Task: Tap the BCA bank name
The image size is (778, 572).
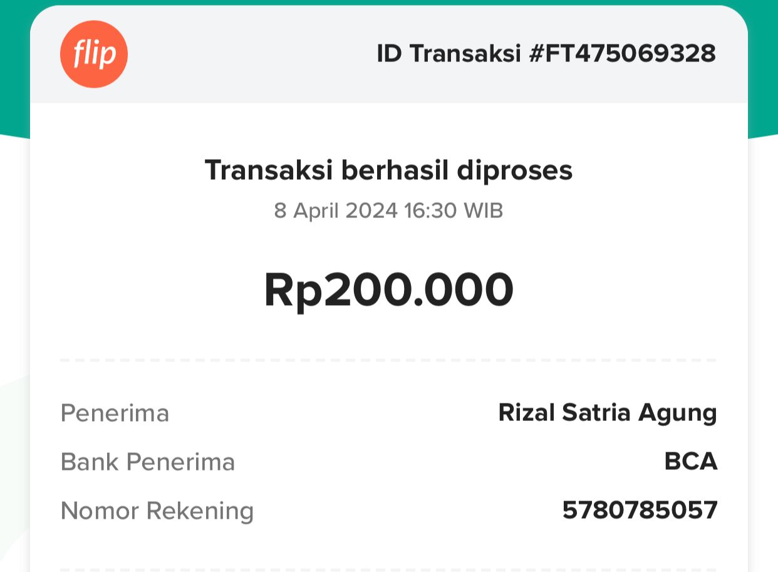Action: click(x=690, y=462)
